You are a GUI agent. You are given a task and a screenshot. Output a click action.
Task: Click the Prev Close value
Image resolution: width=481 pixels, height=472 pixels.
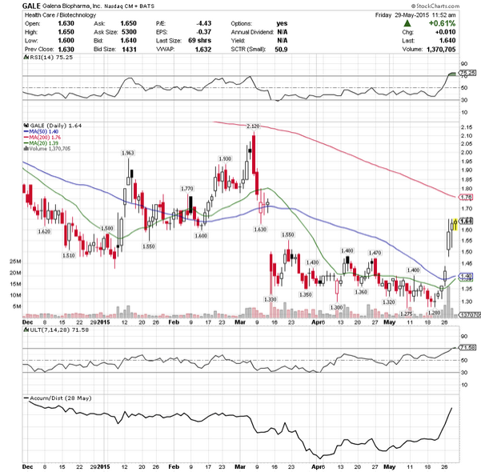(66, 49)
